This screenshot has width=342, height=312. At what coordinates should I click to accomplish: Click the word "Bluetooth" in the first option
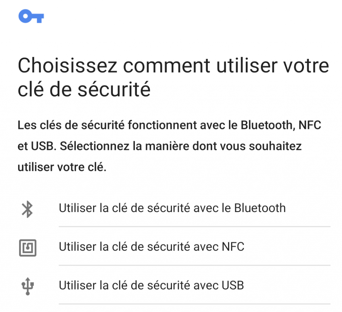[260, 208]
